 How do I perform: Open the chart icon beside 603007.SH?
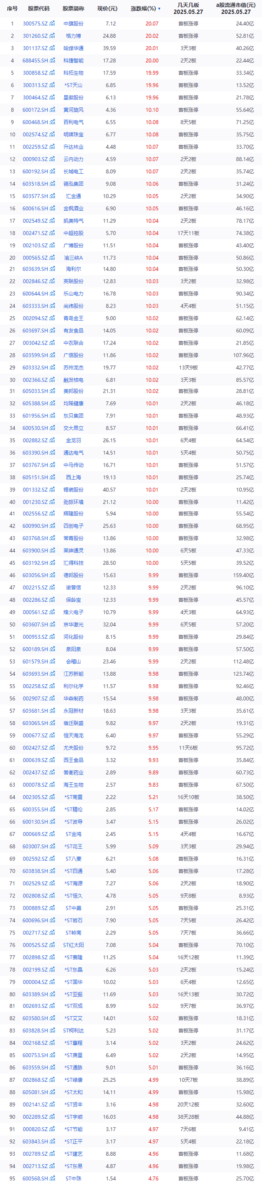(52, 847)
